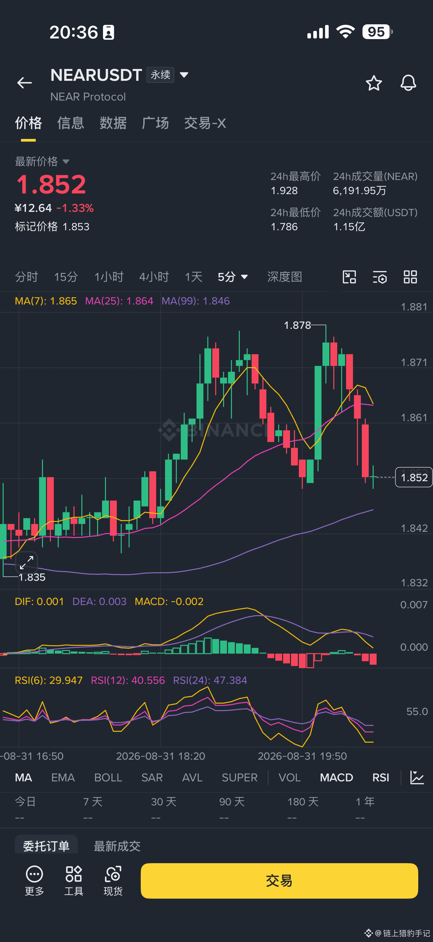Tap the yellow 交易 trade button
The width and height of the screenshot is (433, 942).
point(279,881)
